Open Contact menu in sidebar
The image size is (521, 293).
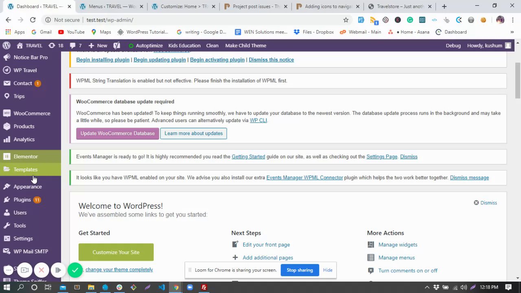click(31, 83)
